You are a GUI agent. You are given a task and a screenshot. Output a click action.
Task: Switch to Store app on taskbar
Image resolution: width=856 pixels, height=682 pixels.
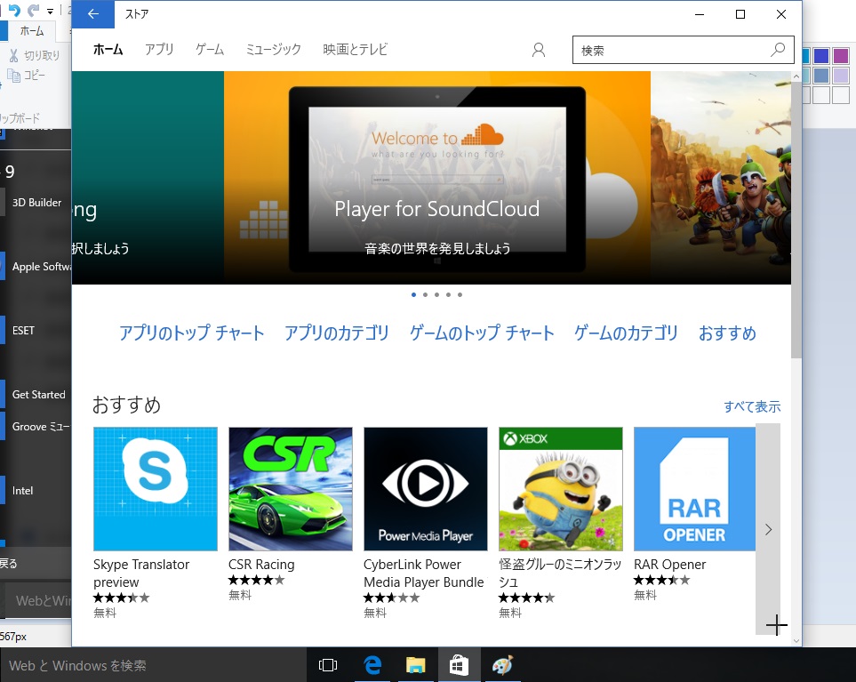[459, 665]
